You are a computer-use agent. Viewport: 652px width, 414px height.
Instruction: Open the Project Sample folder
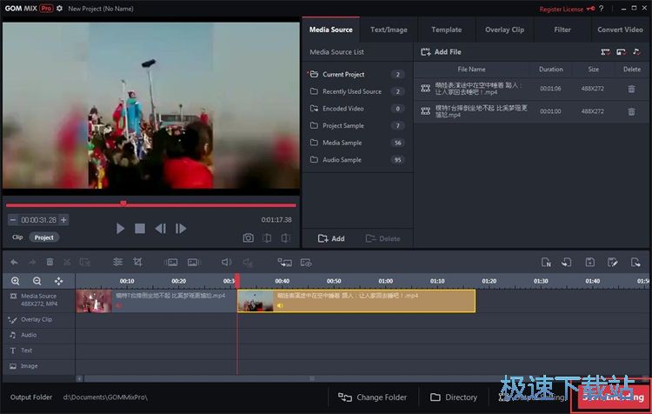point(343,126)
